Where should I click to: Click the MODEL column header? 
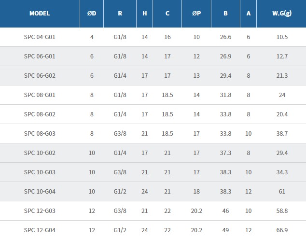click(40, 14)
